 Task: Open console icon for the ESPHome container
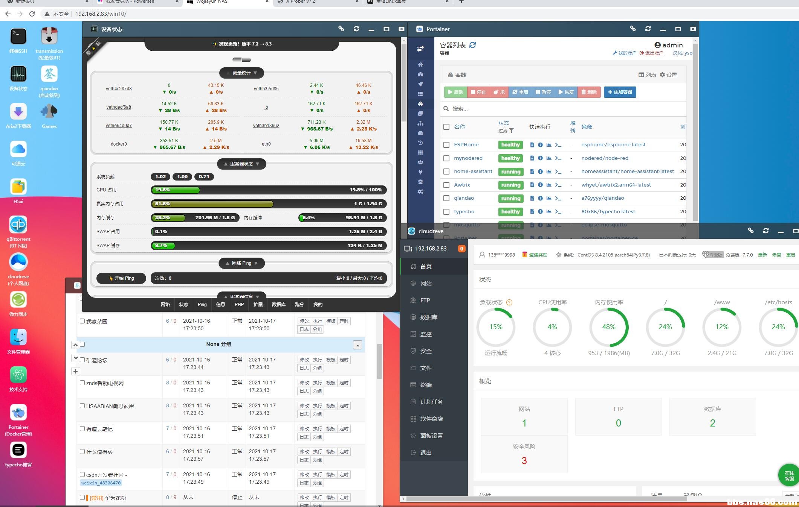click(x=558, y=145)
